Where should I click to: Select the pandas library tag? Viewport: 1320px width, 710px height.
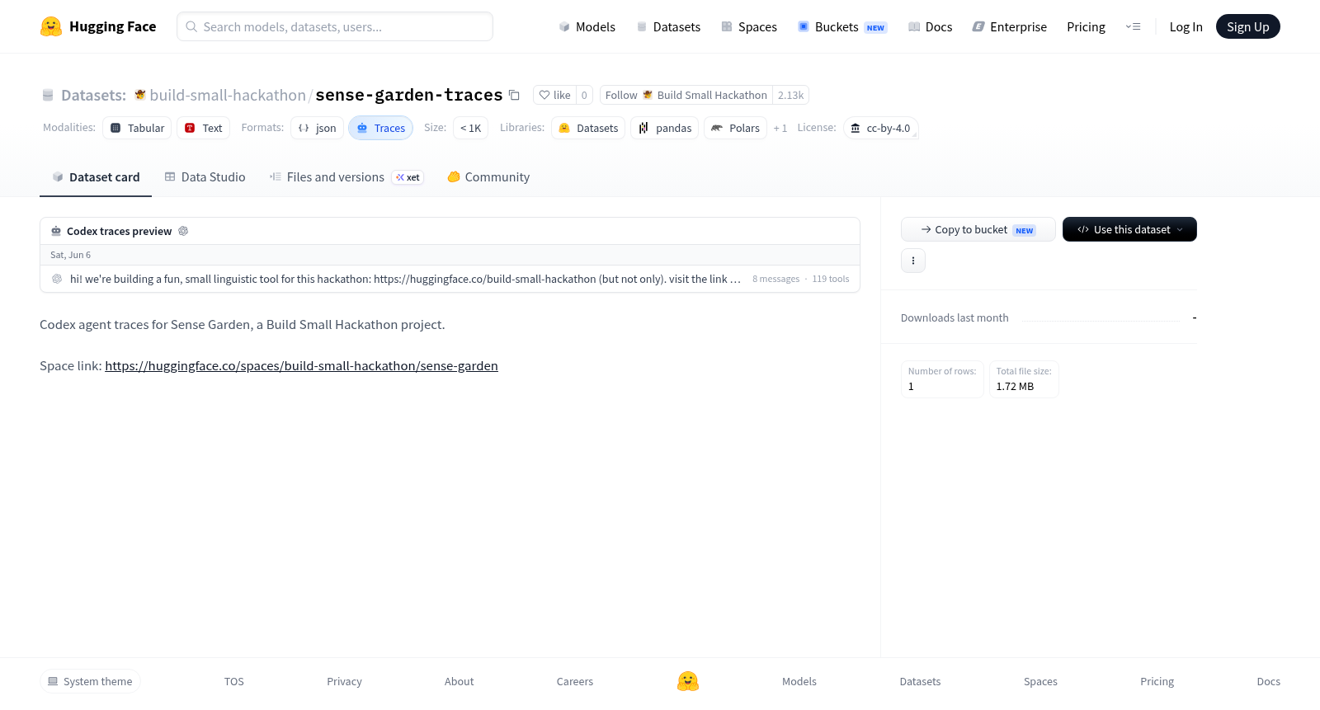click(665, 128)
